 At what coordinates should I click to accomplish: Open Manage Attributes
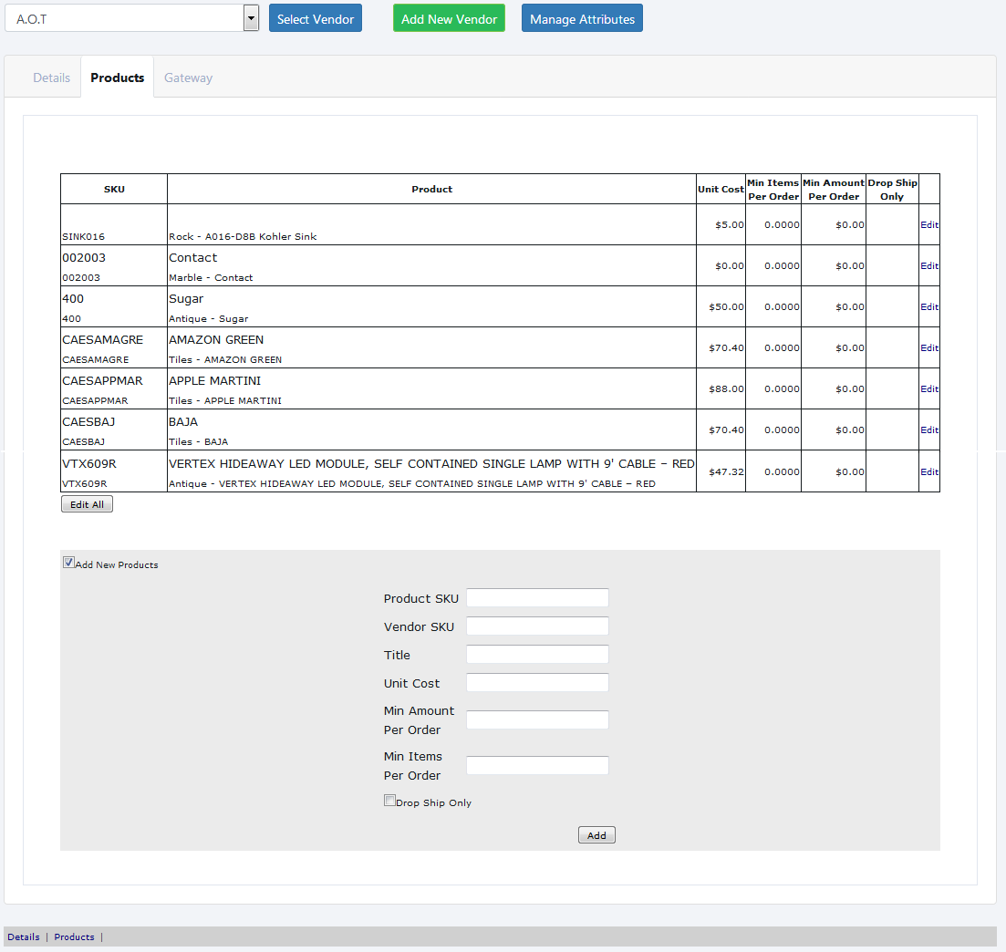(x=582, y=18)
